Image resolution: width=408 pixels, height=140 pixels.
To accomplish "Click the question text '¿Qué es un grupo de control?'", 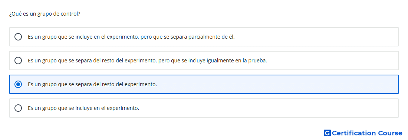I will pyautogui.click(x=45, y=14).
